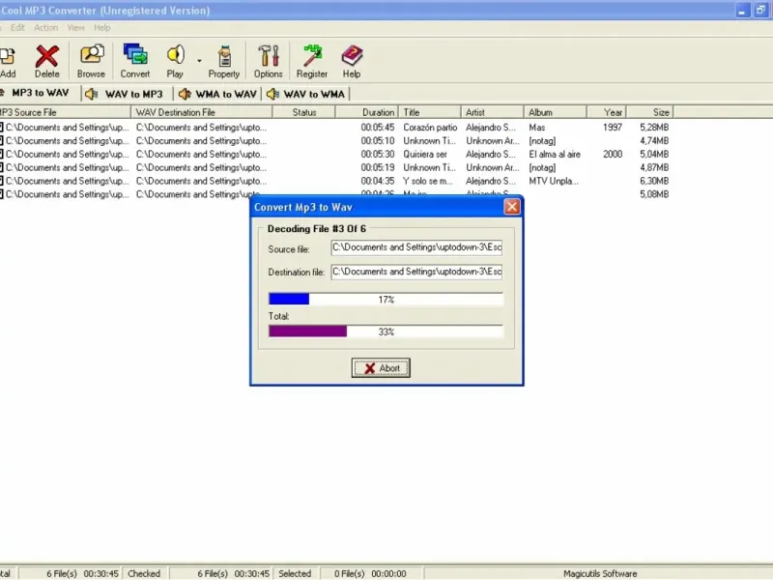Switch to the WMA to WAV tab
The height and width of the screenshot is (580, 773).
pos(218,94)
